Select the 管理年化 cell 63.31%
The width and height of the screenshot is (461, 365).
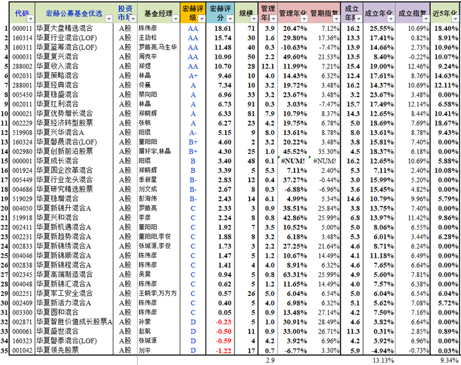(293, 274)
